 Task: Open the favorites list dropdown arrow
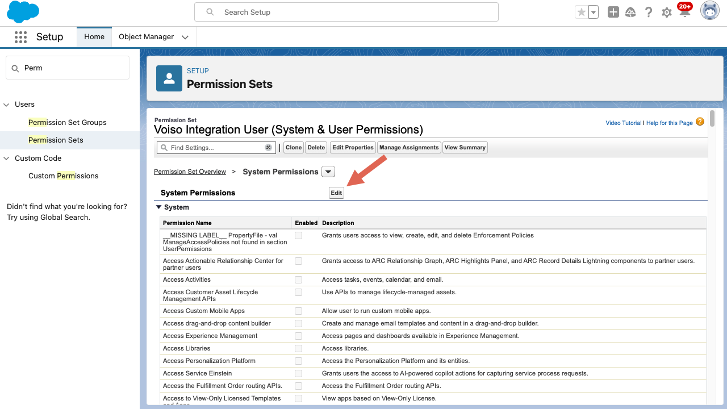coord(594,12)
